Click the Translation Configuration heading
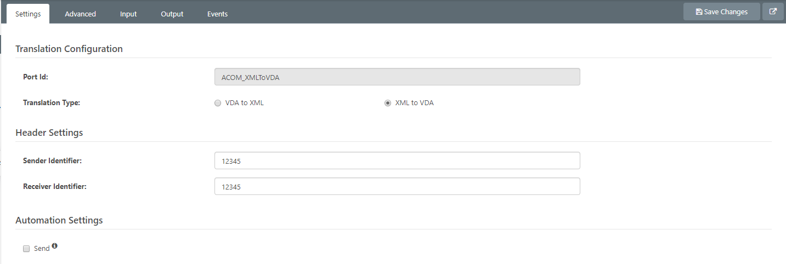Screen dimensions: 786x264 coord(69,49)
